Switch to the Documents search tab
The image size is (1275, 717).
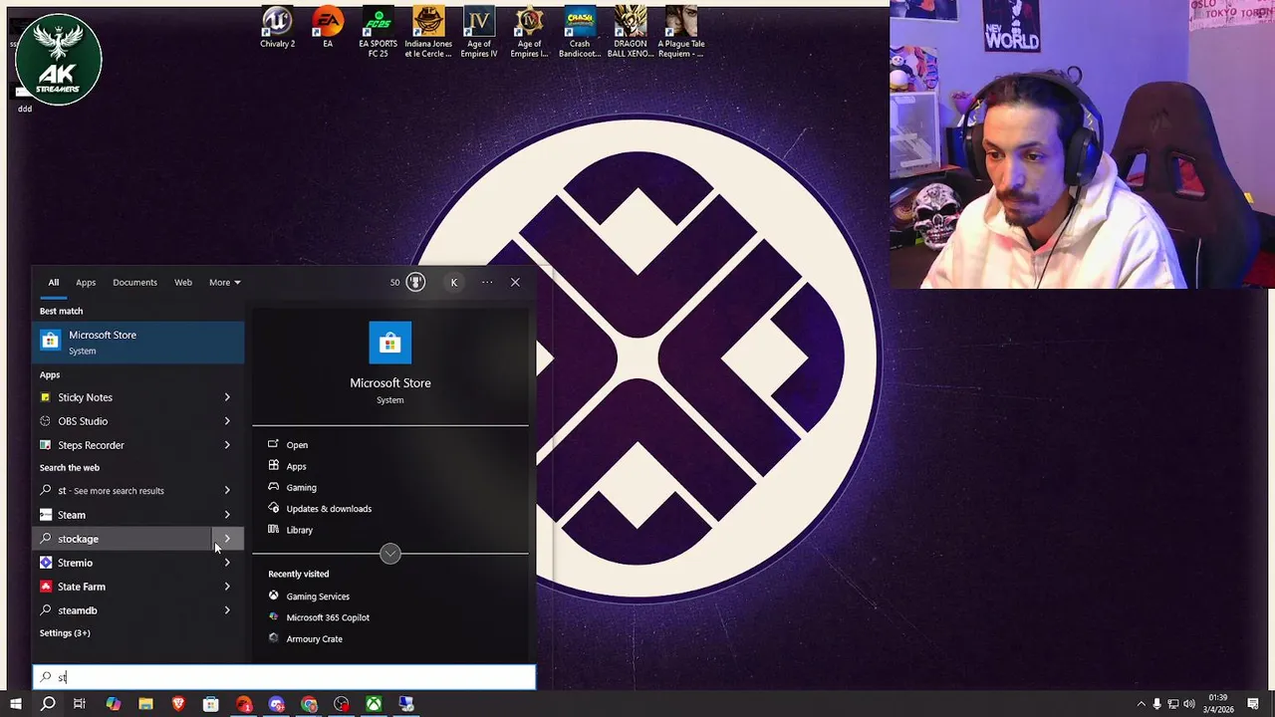coord(134,282)
